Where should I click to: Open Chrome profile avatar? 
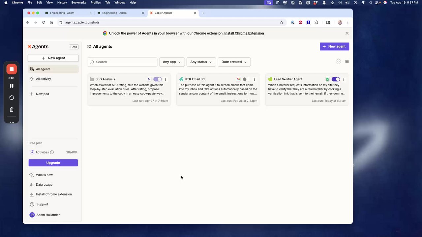click(340, 22)
